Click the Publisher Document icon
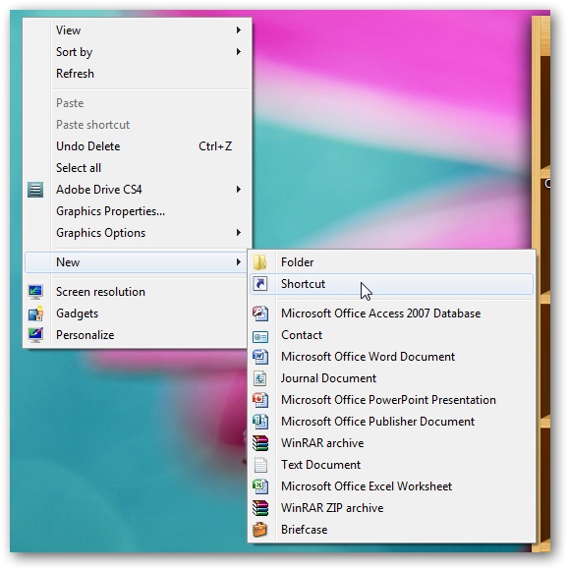The height and width of the screenshot is (570, 568). pos(260,422)
